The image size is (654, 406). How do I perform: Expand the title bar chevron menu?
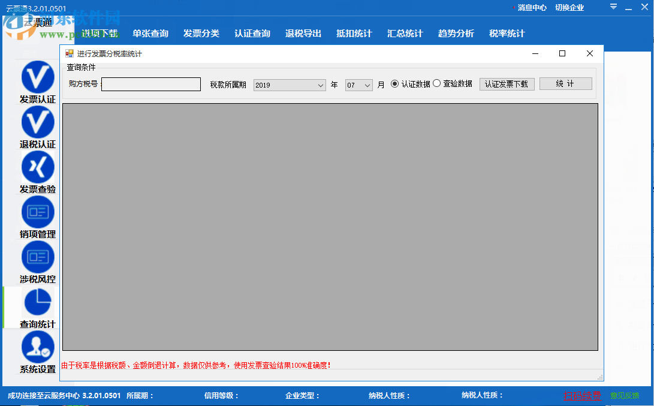[613, 7]
